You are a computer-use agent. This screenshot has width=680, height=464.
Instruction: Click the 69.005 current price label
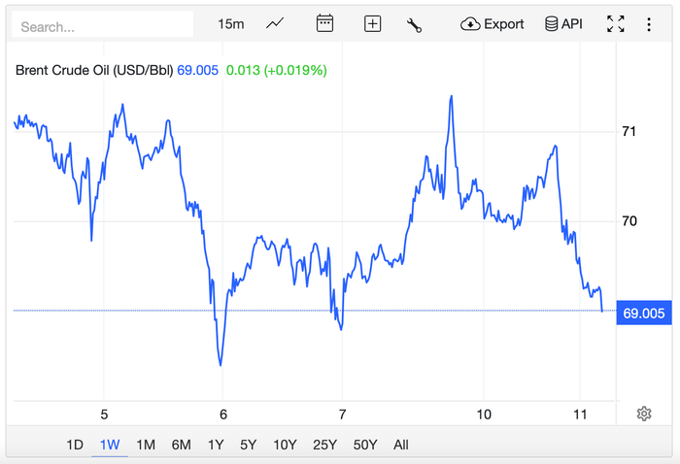pyautogui.click(x=644, y=313)
